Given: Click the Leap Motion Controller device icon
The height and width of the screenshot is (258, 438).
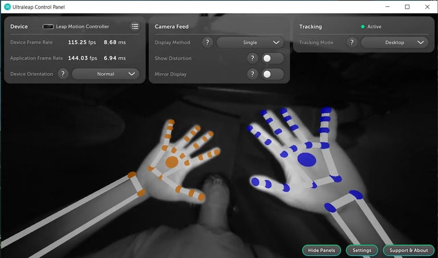Looking at the screenshot, I should (x=48, y=27).
